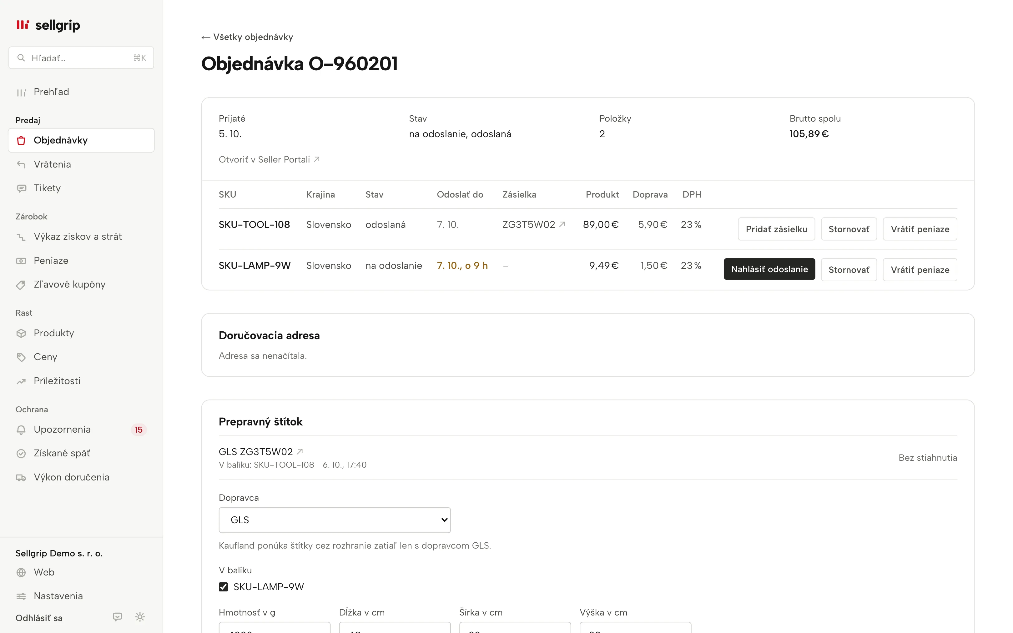This screenshot has width=1013, height=633.
Task: Click the Príležitosti trend icon
Action: pyautogui.click(x=21, y=381)
